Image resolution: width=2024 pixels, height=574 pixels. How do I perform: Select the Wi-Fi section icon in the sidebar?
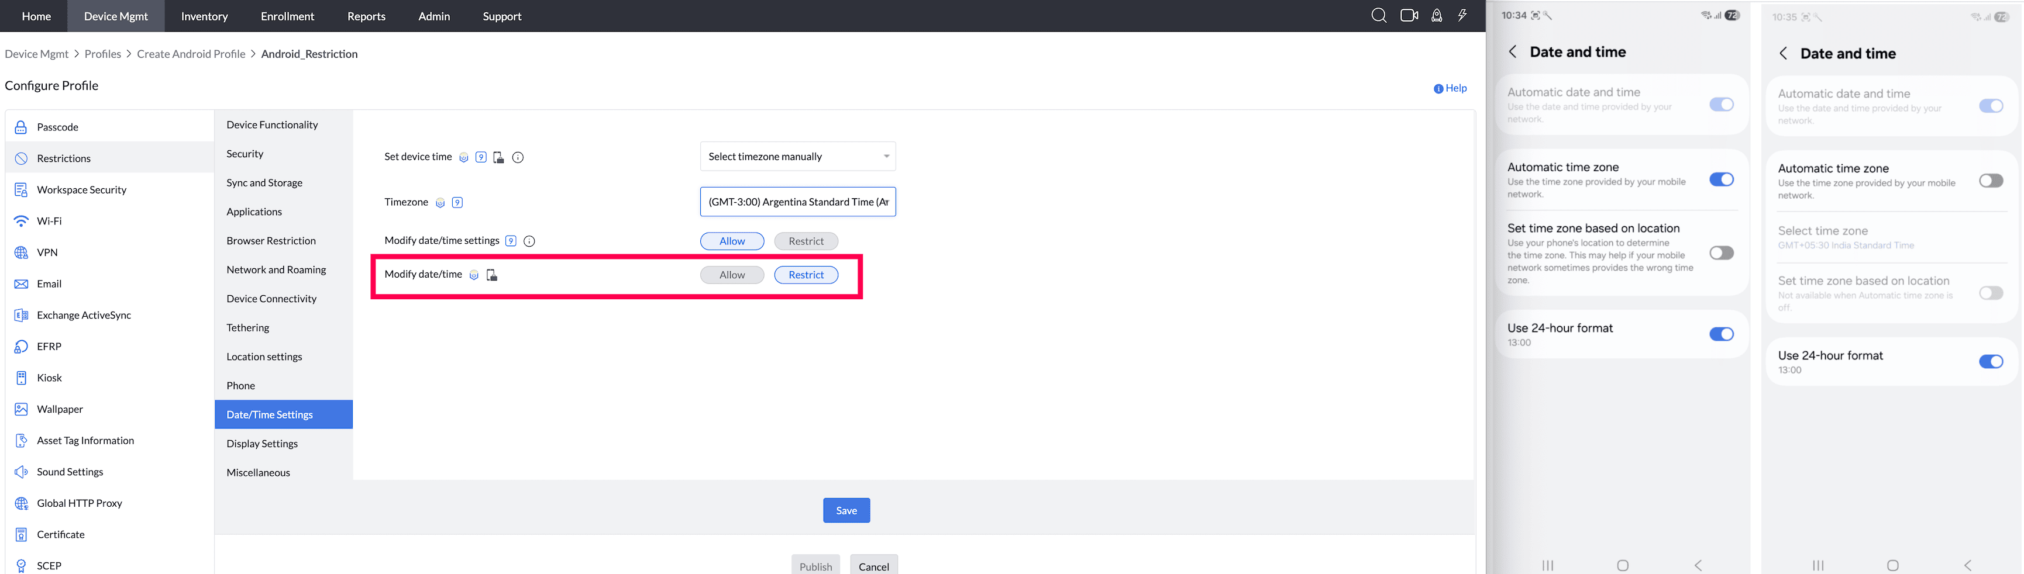click(x=20, y=220)
